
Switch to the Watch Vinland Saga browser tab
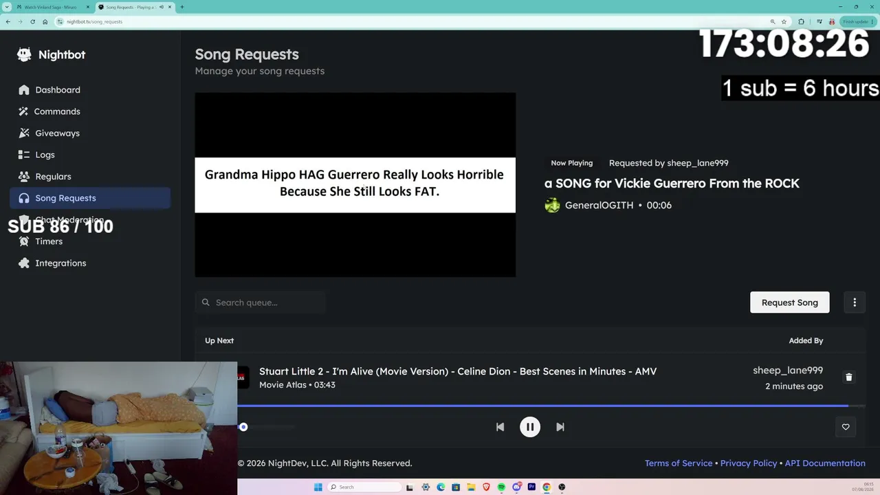click(x=51, y=7)
